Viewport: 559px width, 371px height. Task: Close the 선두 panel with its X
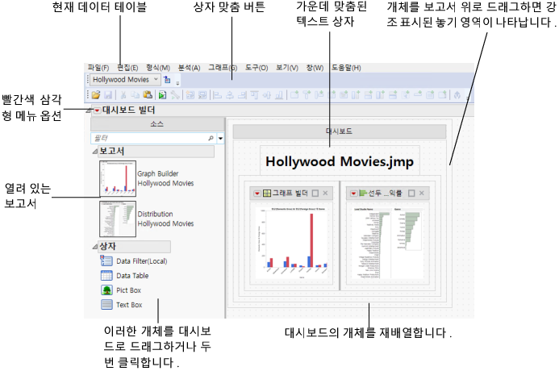(x=421, y=194)
